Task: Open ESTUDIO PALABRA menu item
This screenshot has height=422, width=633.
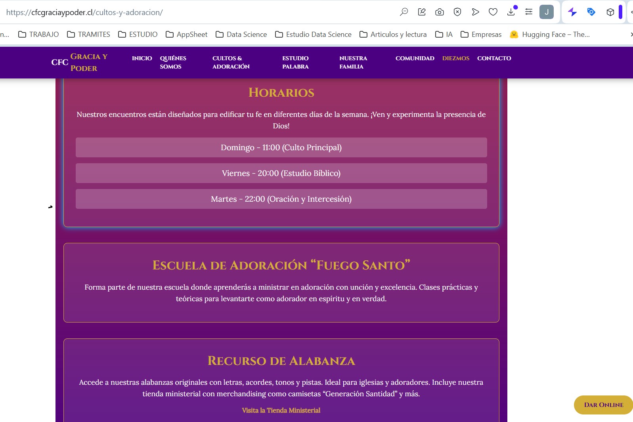Action: coord(295,62)
